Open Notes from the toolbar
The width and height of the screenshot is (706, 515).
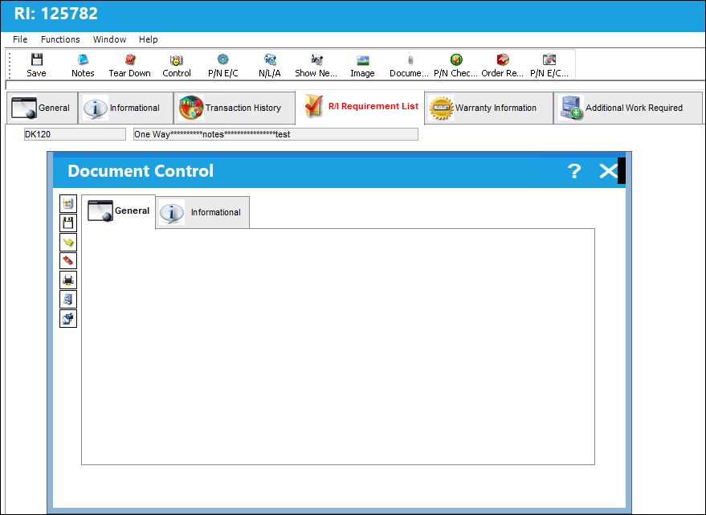click(x=83, y=65)
